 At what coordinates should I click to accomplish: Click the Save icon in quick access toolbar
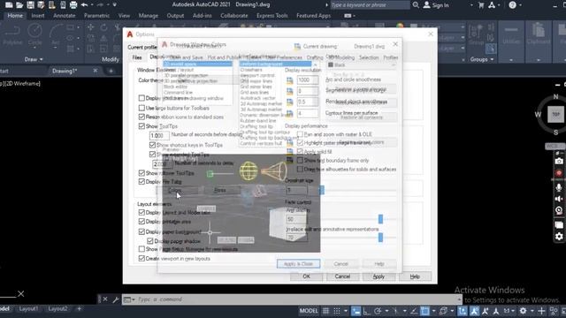30,5
